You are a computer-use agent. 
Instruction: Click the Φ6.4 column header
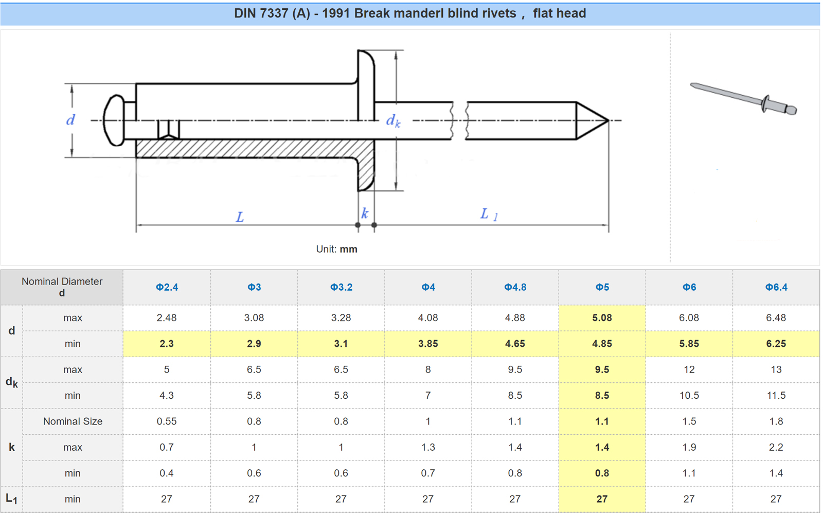pyautogui.click(x=776, y=287)
